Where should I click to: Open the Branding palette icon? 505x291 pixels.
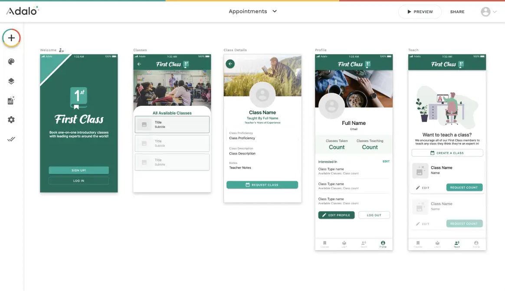point(11,62)
